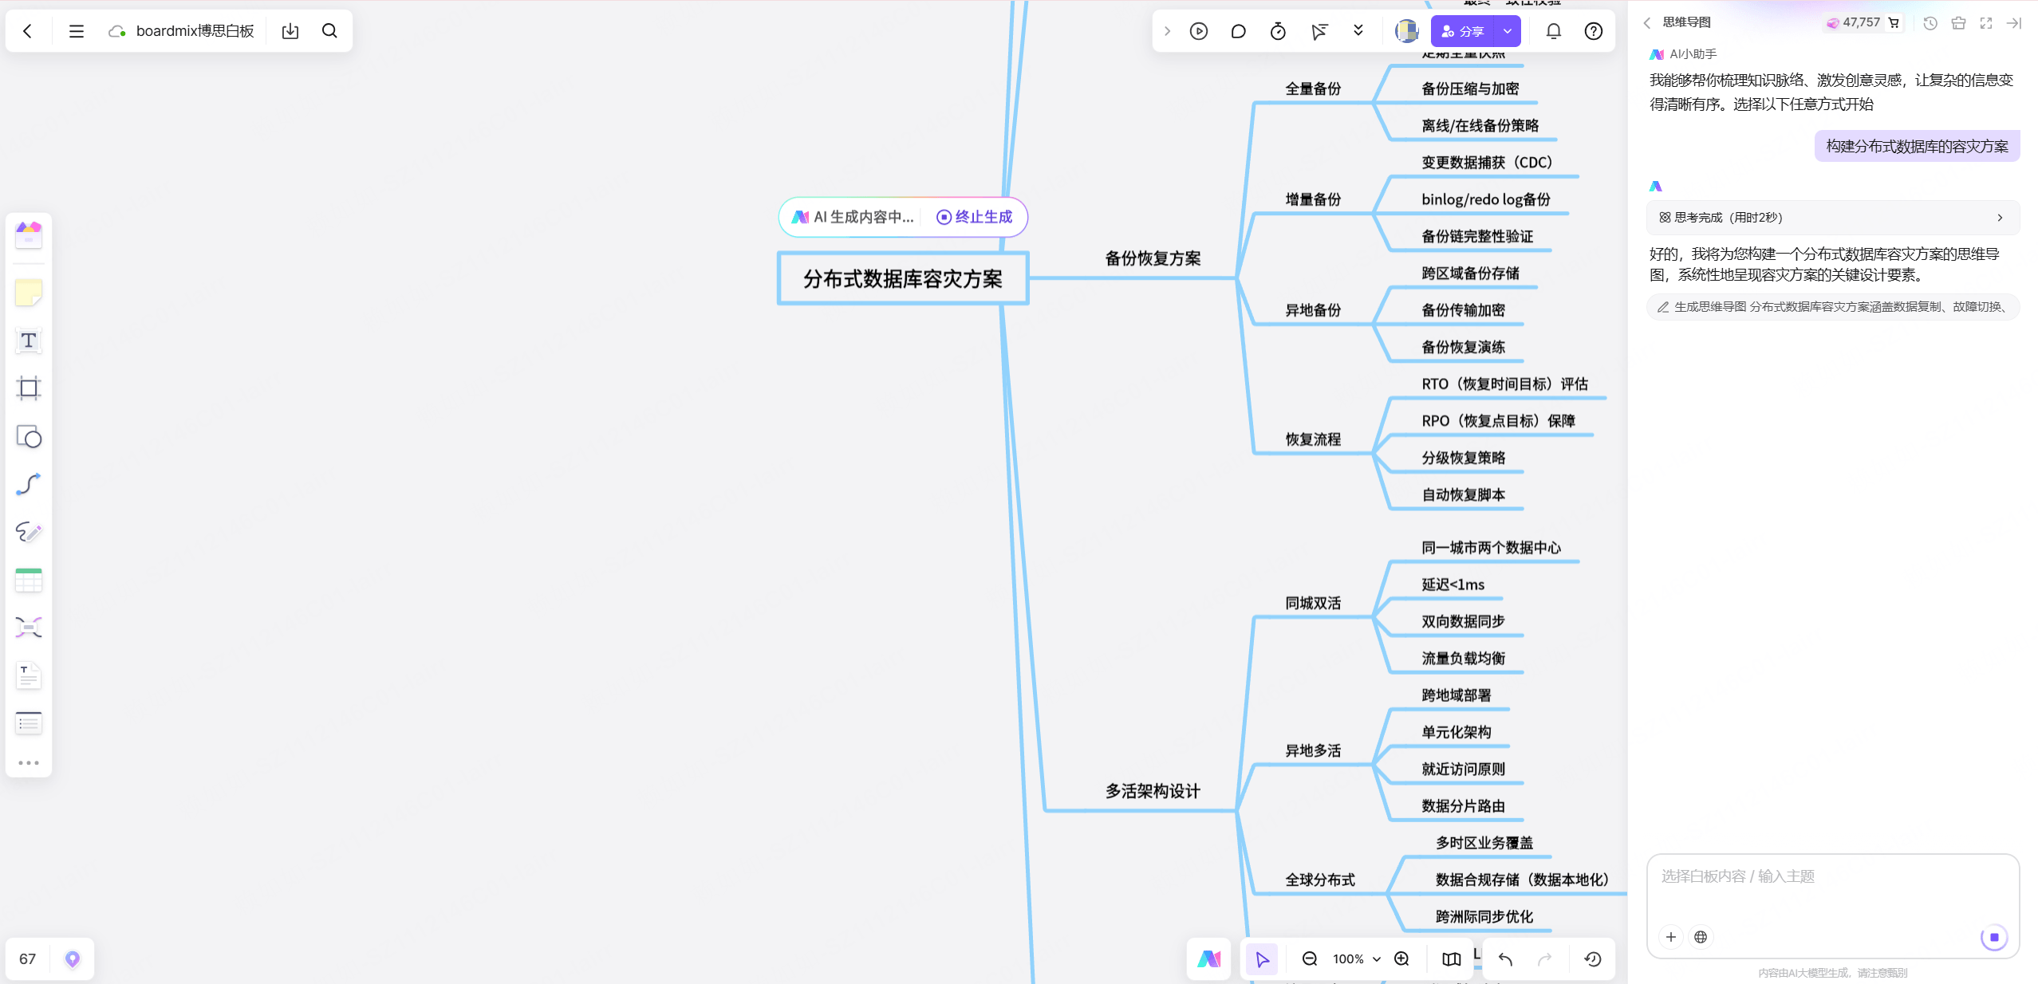Expand collapsed toolbar with right chevron

point(1167,31)
